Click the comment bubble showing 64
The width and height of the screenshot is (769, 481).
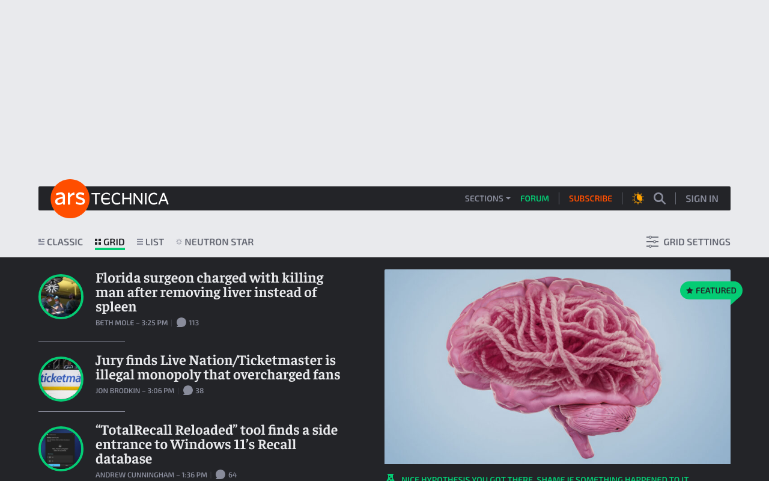[225, 474]
